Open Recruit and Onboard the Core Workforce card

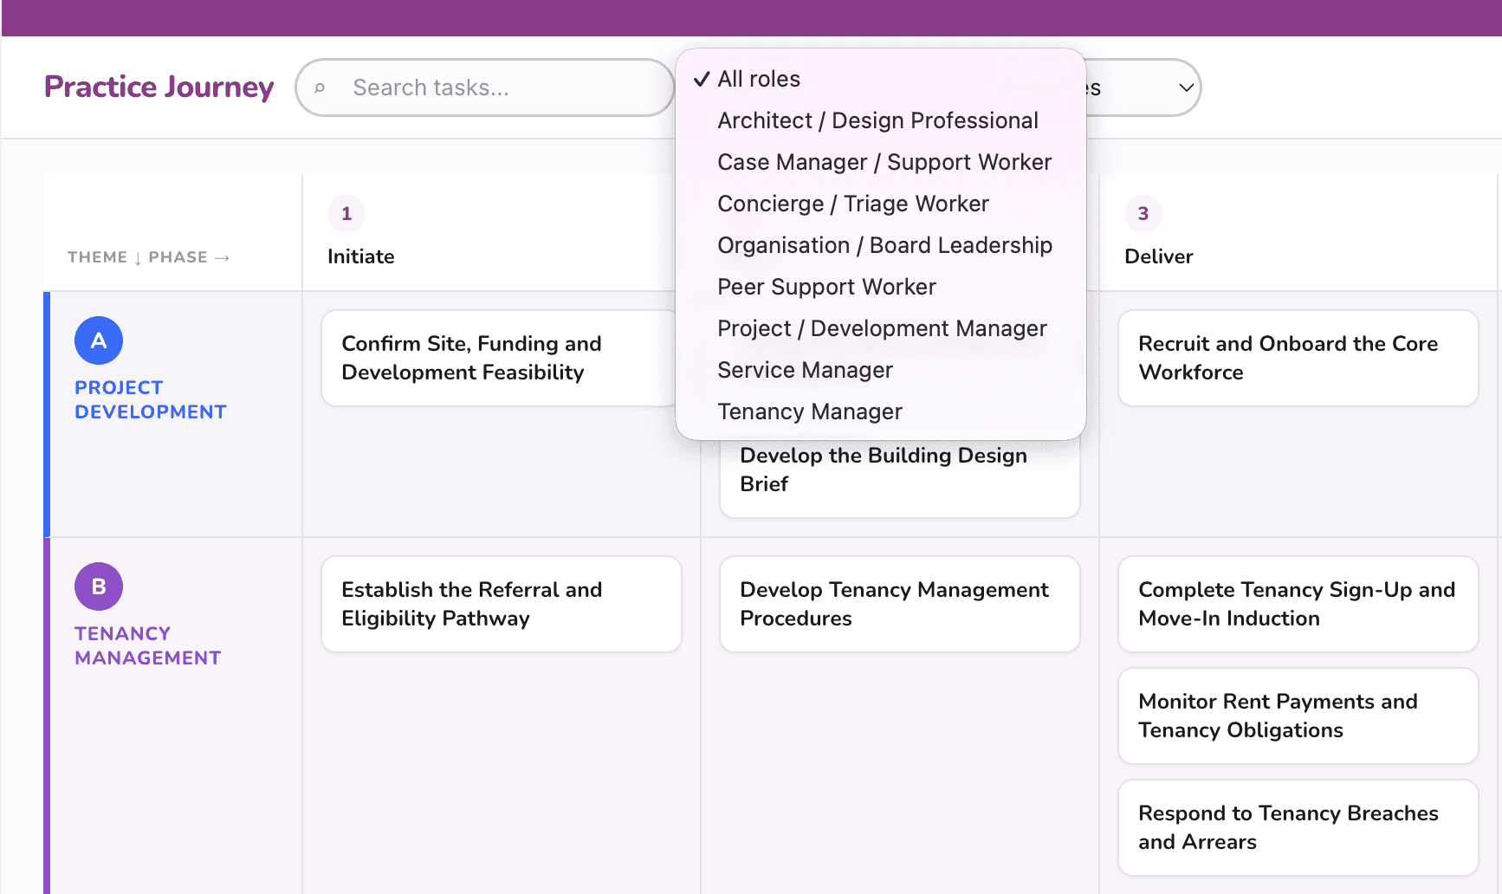1298,358
